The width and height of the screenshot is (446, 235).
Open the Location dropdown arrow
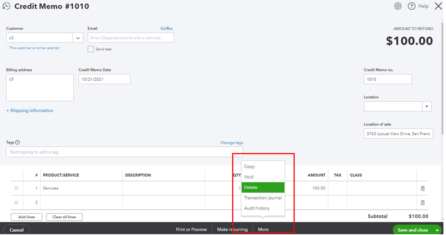pos(427,106)
